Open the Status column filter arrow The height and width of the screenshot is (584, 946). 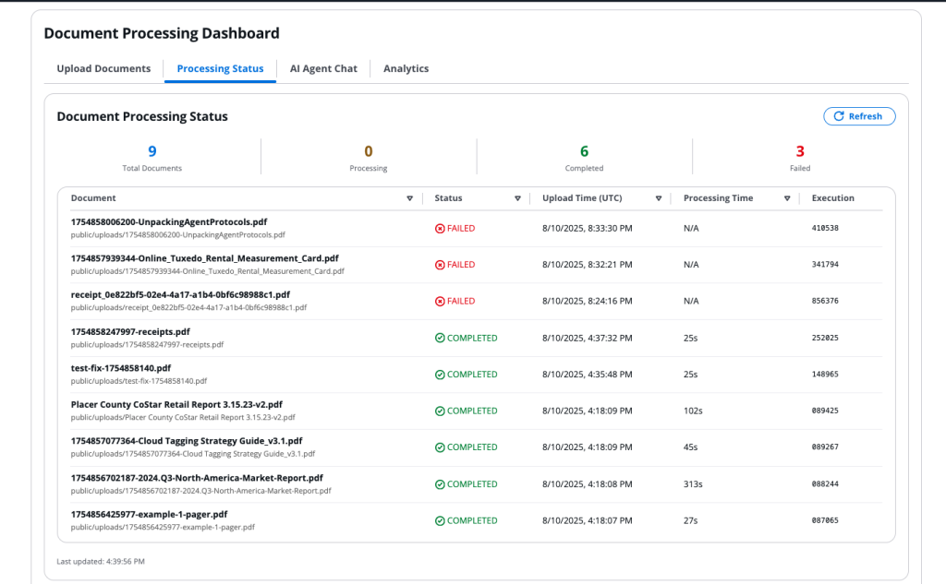(x=517, y=198)
